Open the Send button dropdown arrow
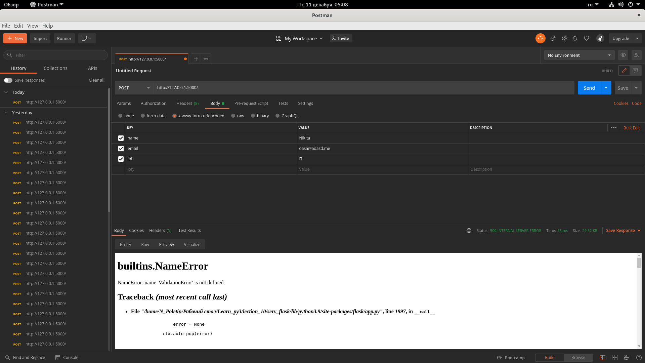Screen dimensions: 645x363 pyautogui.click(x=606, y=88)
